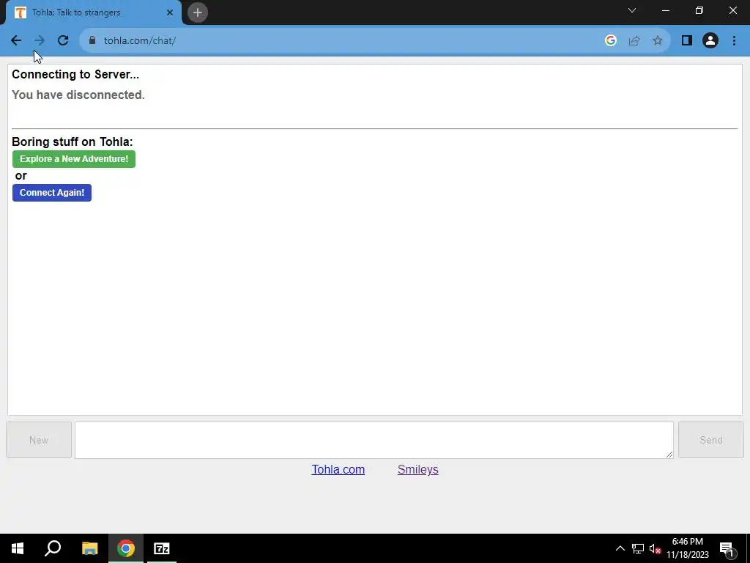Screen dimensions: 750x563
Task: Select the Tohla: Talk to strangers tab
Action: 94,12
